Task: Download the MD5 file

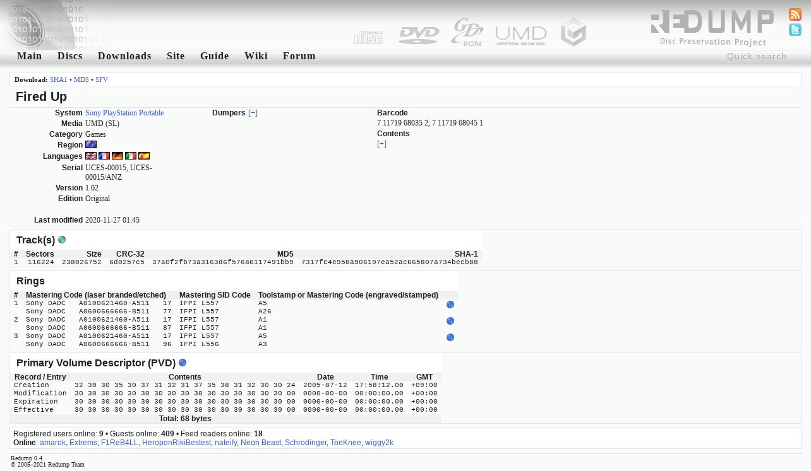Action: pos(81,80)
